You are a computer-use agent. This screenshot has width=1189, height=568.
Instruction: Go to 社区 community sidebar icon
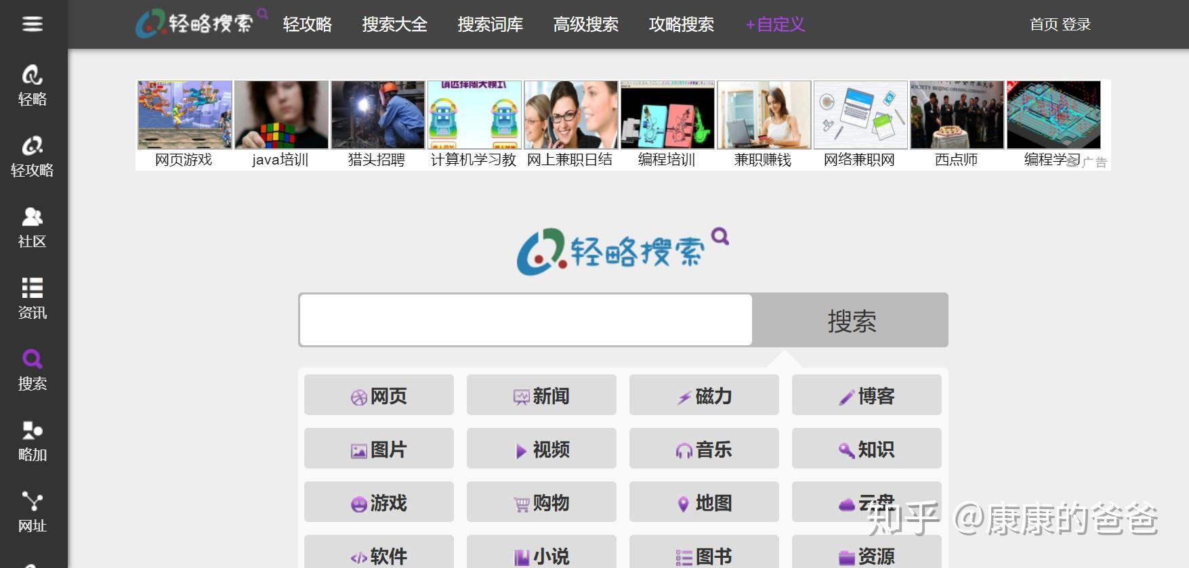click(33, 228)
